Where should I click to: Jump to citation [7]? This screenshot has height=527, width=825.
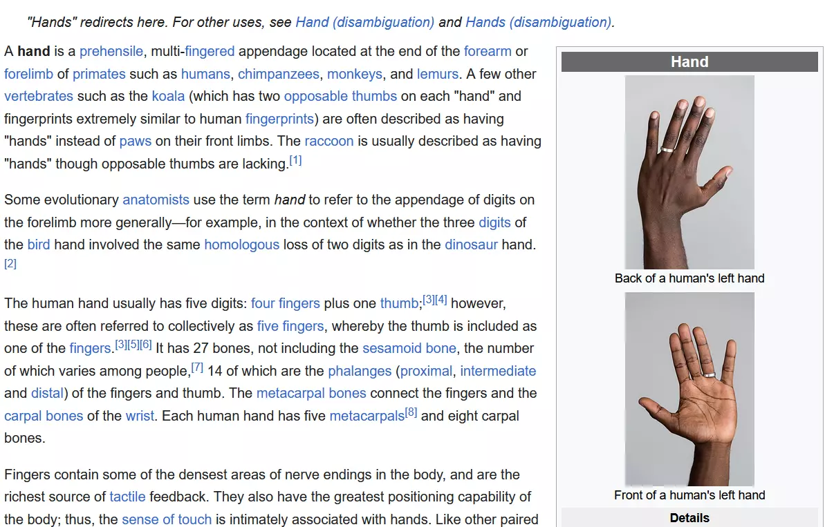click(x=197, y=367)
